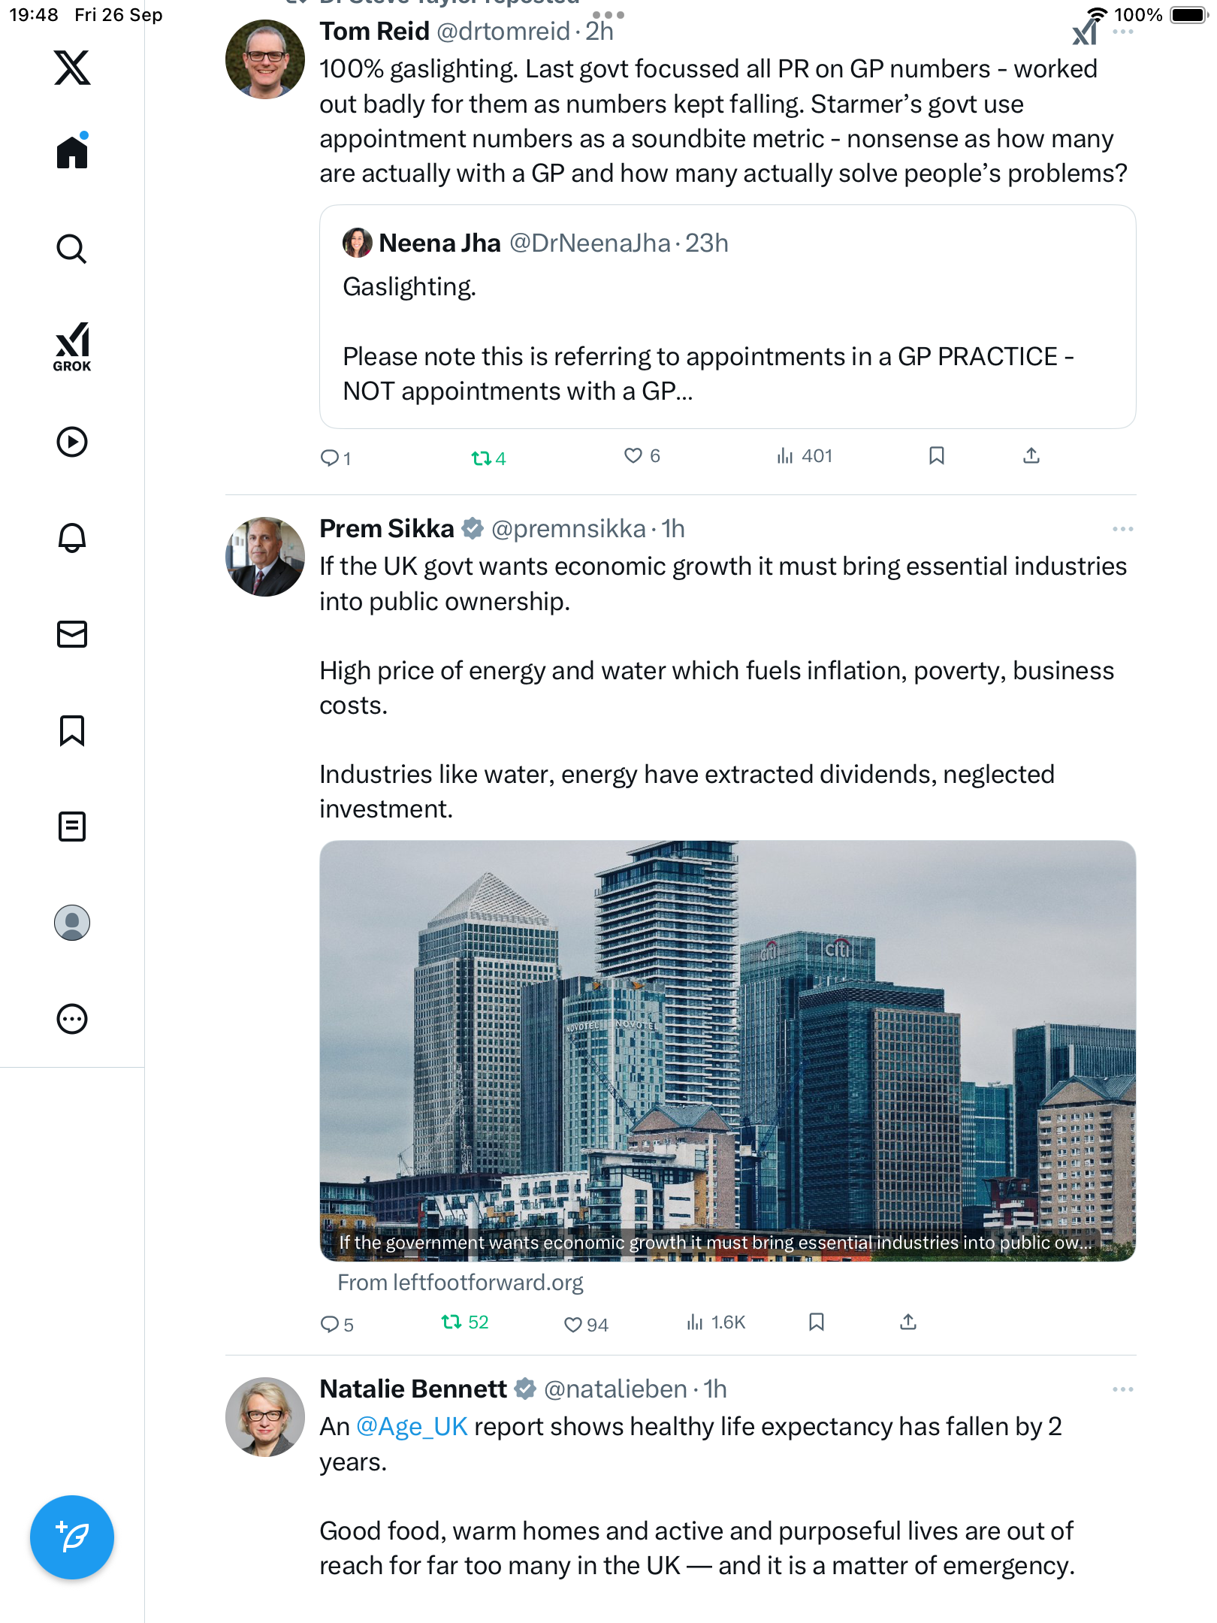This screenshot has width=1217, height=1623.
Task: Open the video play tab in sidebar
Action: [72, 442]
